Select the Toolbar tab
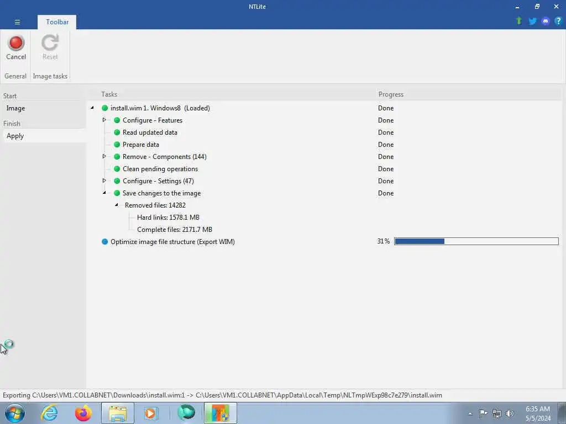The image size is (566, 424). pyautogui.click(x=57, y=22)
